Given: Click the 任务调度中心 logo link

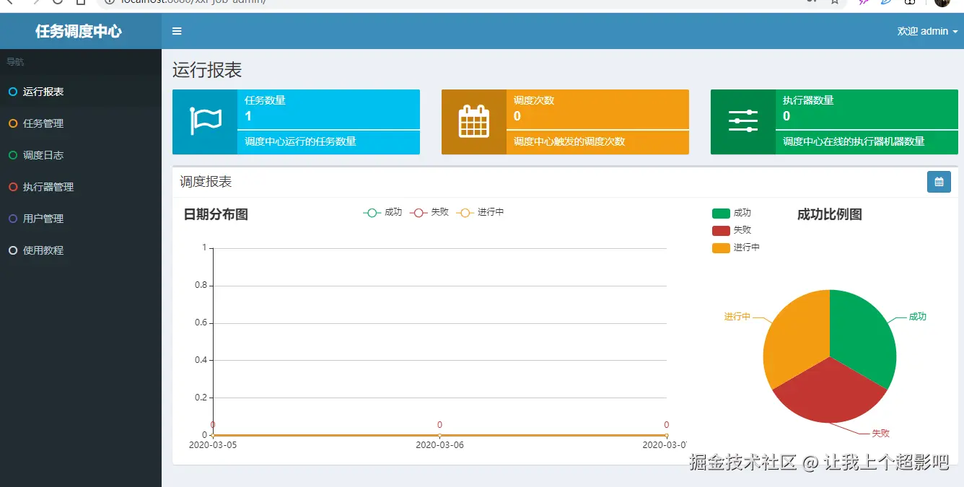Looking at the screenshot, I should coord(79,31).
